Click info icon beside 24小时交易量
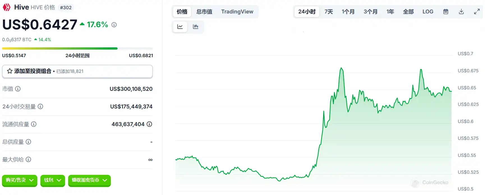485x195 pixels. (40, 106)
